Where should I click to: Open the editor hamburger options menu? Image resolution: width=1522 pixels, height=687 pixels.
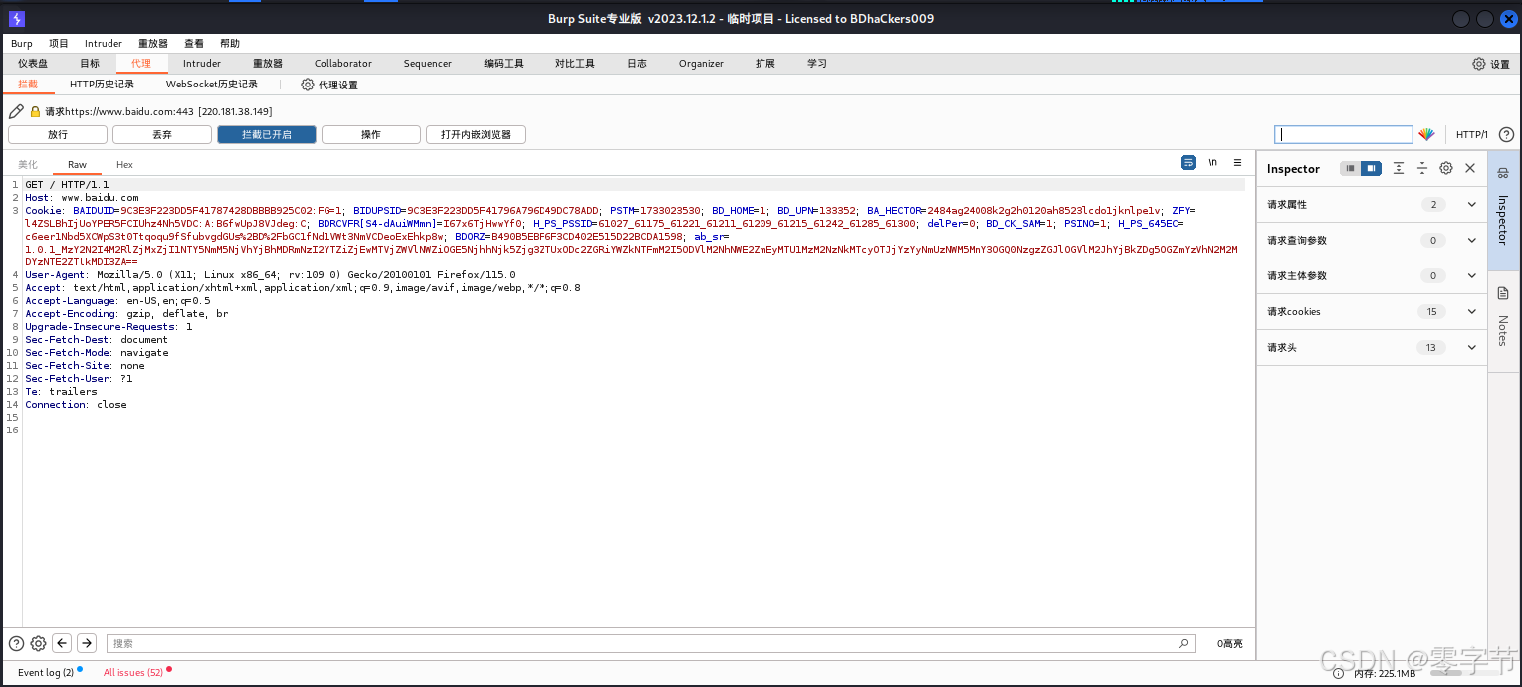tap(1237, 162)
